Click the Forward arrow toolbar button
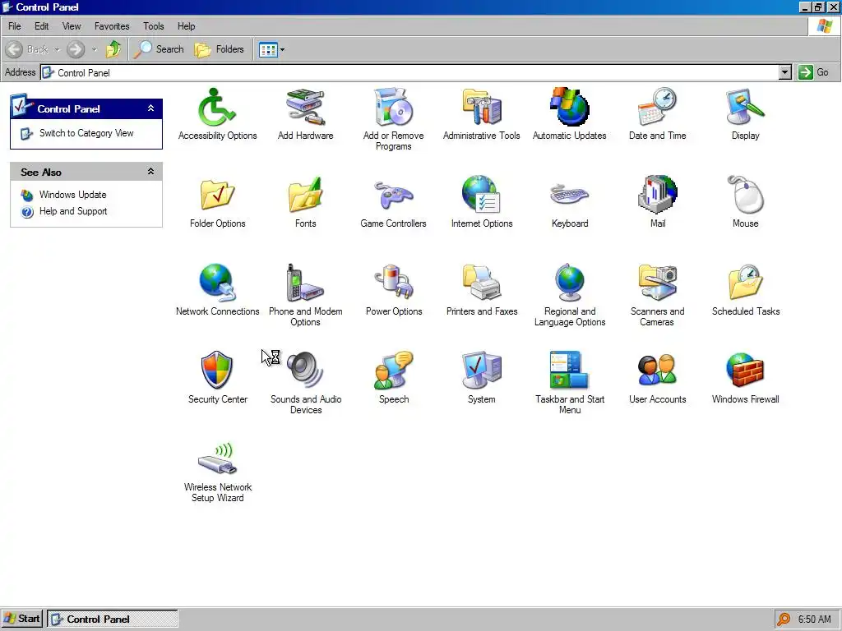The height and width of the screenshot is (631, 842). [76, 50]
